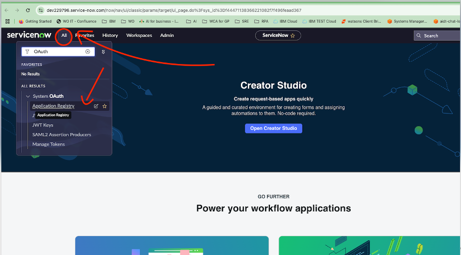Click the browser forward arrow
461x255 pixels.
(x=17, y=10)
